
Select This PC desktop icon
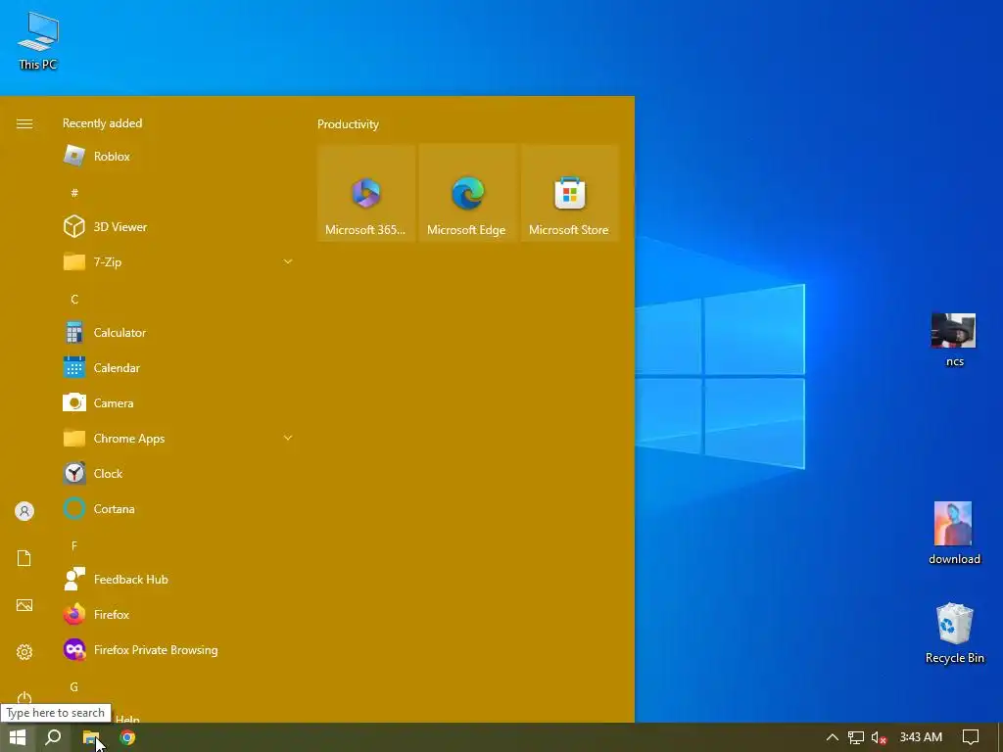click(x=38, y=41)
